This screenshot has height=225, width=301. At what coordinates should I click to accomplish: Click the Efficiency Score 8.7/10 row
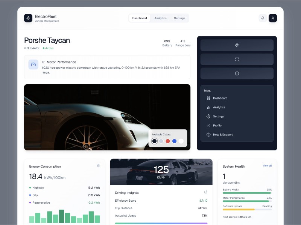click(161, 201)
